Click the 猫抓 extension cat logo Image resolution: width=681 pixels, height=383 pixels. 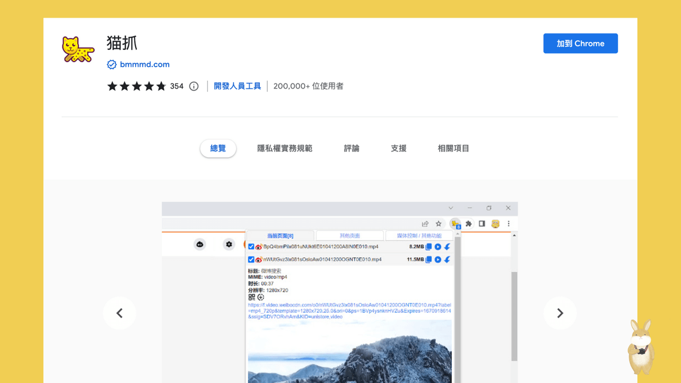tap(78, 49)
